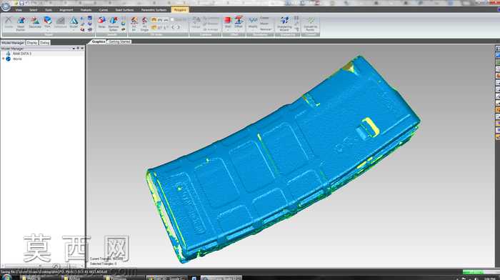Use the Fill All holes tool
The image size is (500, 280).
[x=134, y=24]
